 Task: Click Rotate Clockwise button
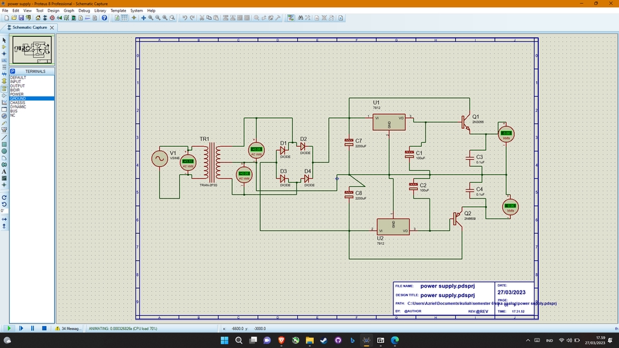click(4, 197)
